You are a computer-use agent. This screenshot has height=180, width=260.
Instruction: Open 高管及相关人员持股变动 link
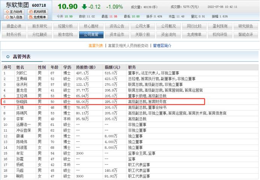[128, 45]
